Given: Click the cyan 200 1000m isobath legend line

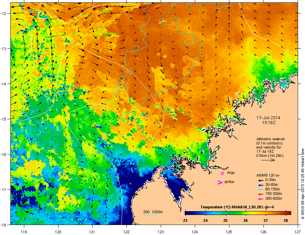Looking at the screenshot, I should 150,215.
